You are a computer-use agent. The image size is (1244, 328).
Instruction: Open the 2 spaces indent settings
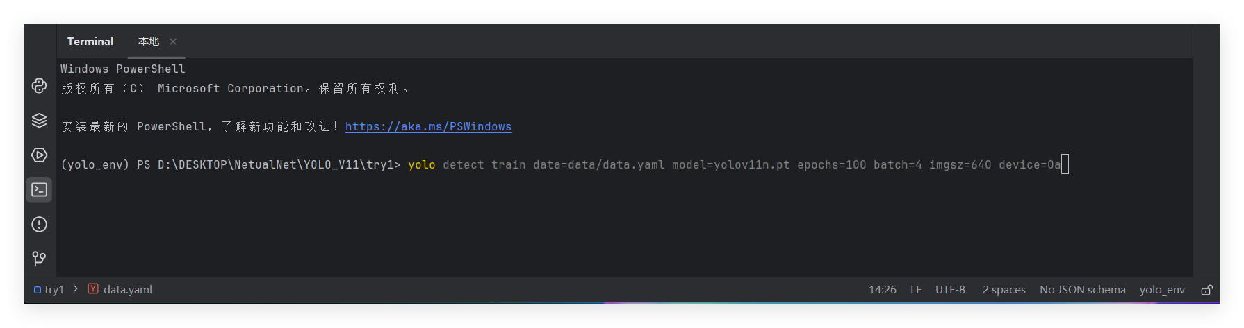click(x=1004, y=290)
